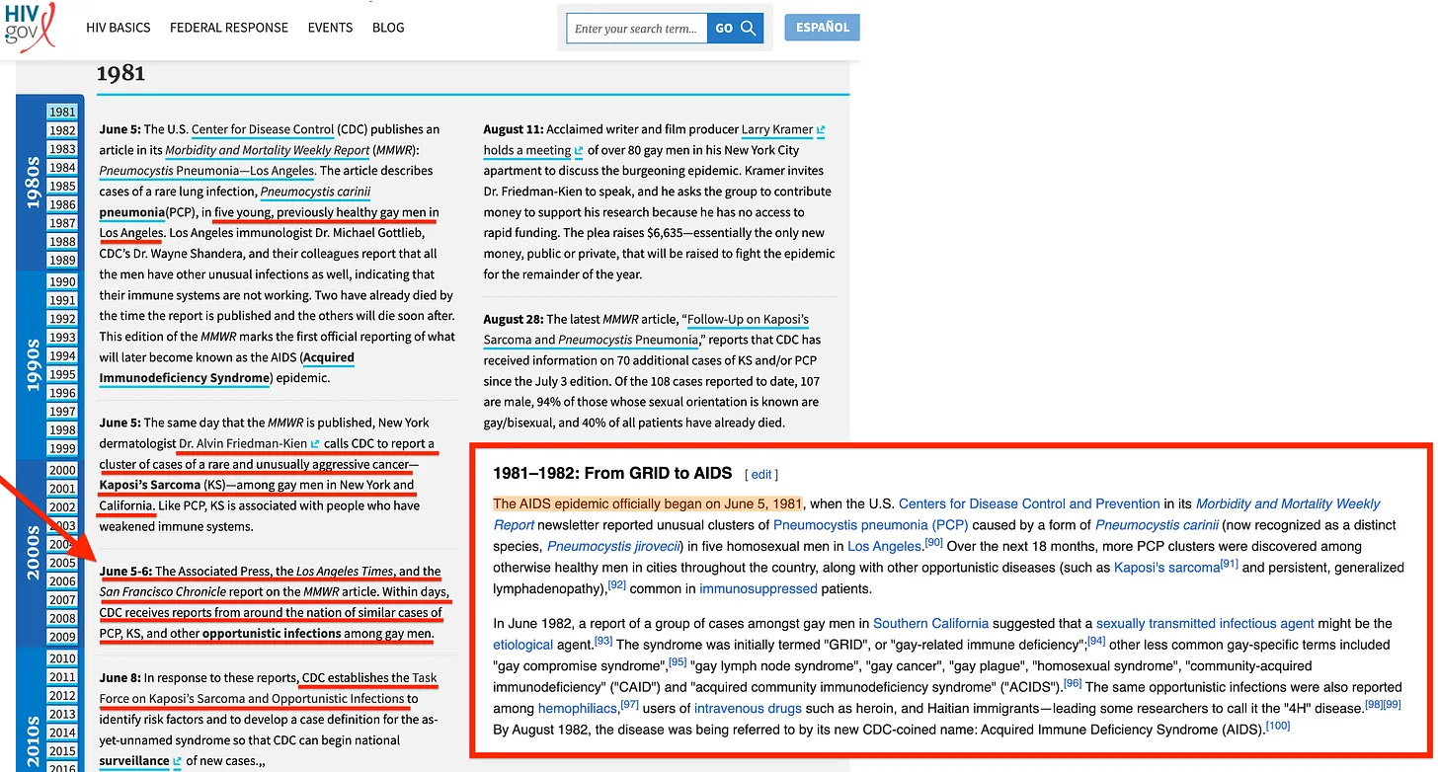1438x772 pixels.
Task: Select year 1990 in the timeline
Action: (62, 281)
